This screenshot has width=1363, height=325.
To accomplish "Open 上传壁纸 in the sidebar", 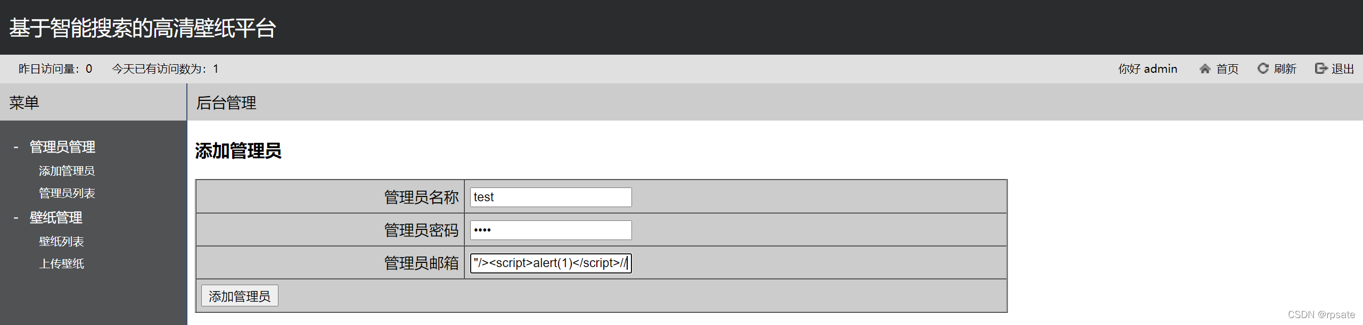I will coord(61,264).
